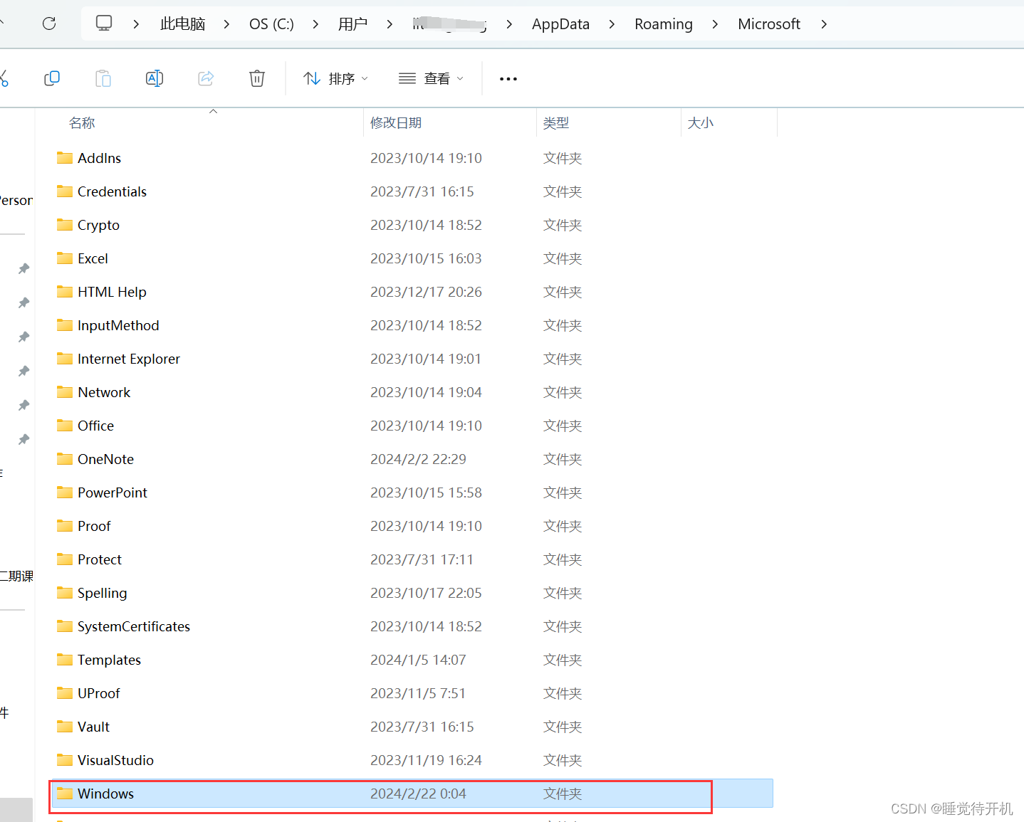The image size is (1024, 822).
Task: Click date 2023/12/17 20:26 of HTML Help
Action: [x=426, y=292]
